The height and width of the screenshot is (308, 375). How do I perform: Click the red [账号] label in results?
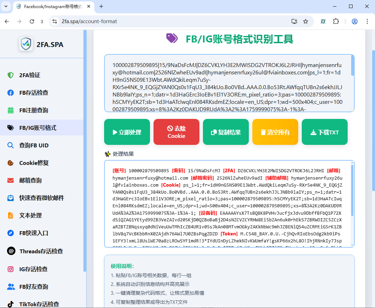click(x=119, y=170)
